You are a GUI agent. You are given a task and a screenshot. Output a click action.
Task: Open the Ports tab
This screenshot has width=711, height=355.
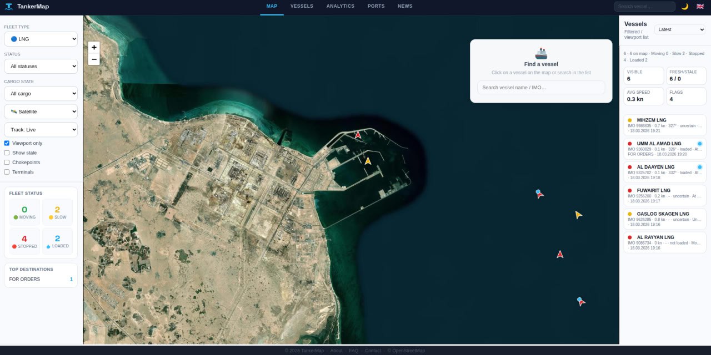(375, 6)
